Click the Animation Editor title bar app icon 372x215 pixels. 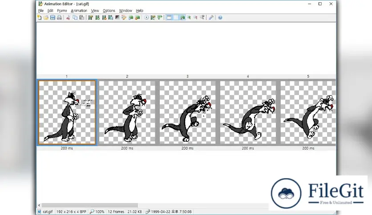[40, 4]
